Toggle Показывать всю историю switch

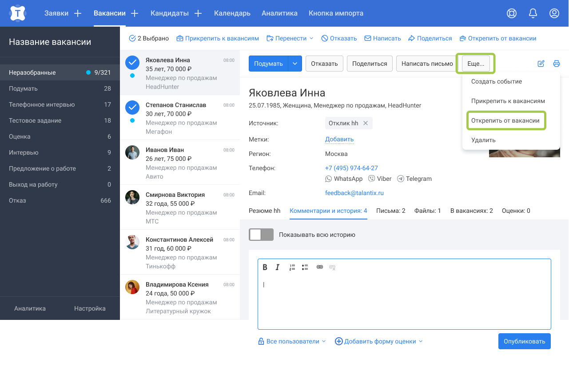coord(261,235)
